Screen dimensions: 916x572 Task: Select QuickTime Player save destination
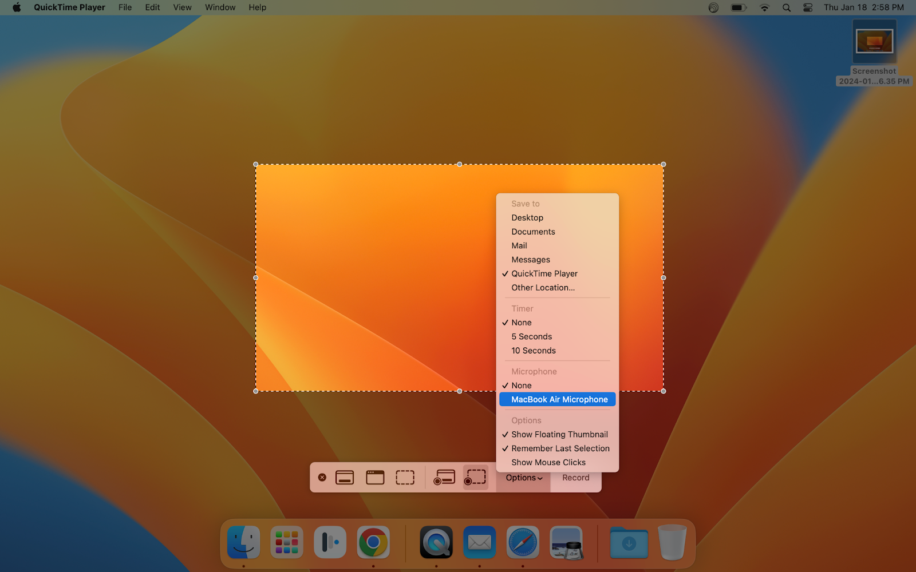[558, 274]
